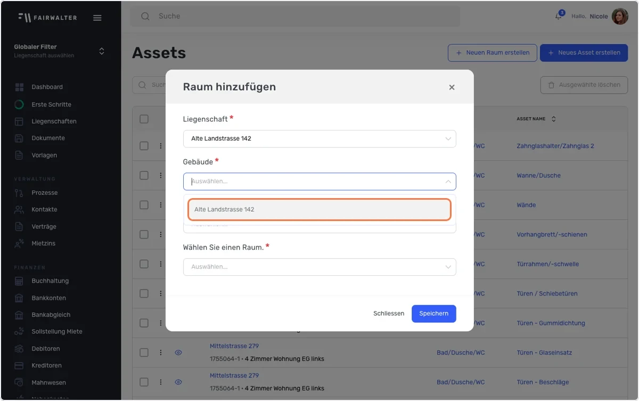Screen dimensions: 639x401
Task: Open Mahnwesen in the sidebar
Action: (x=48, y=382)
